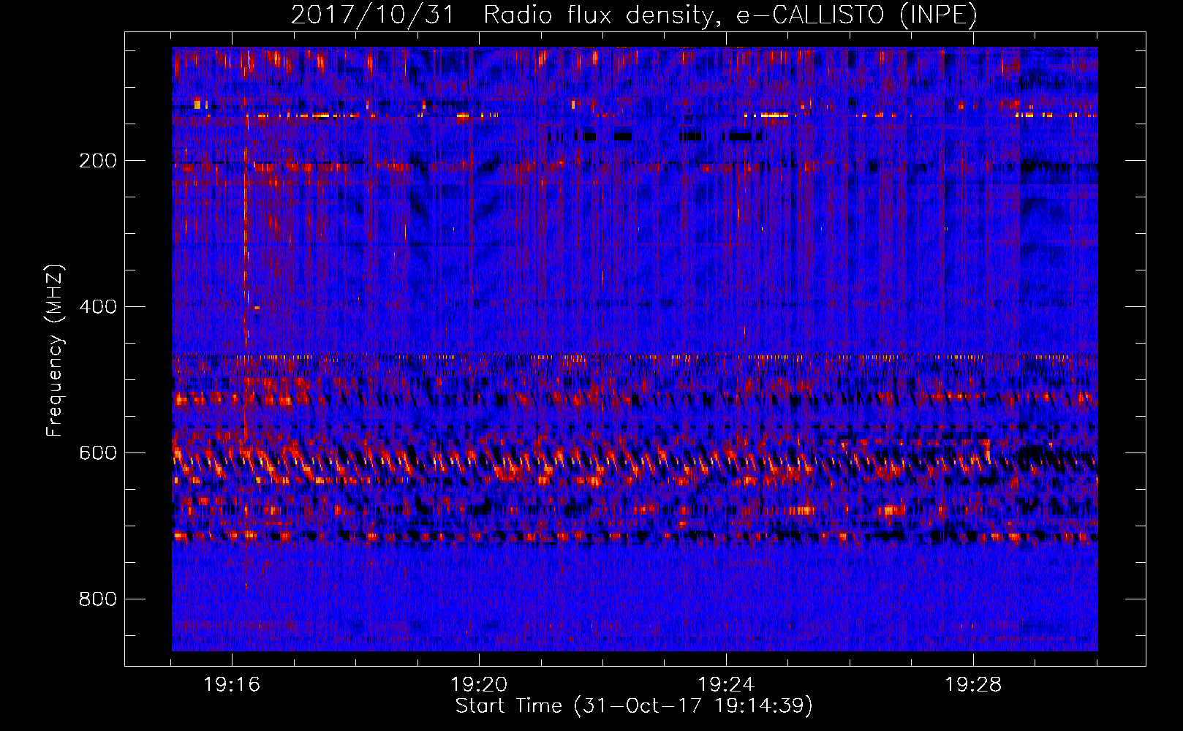Click the plot title '2017/10/31 Radio flux density'
This screenshot has height=731, width=1183.
[x=634, y=15]
